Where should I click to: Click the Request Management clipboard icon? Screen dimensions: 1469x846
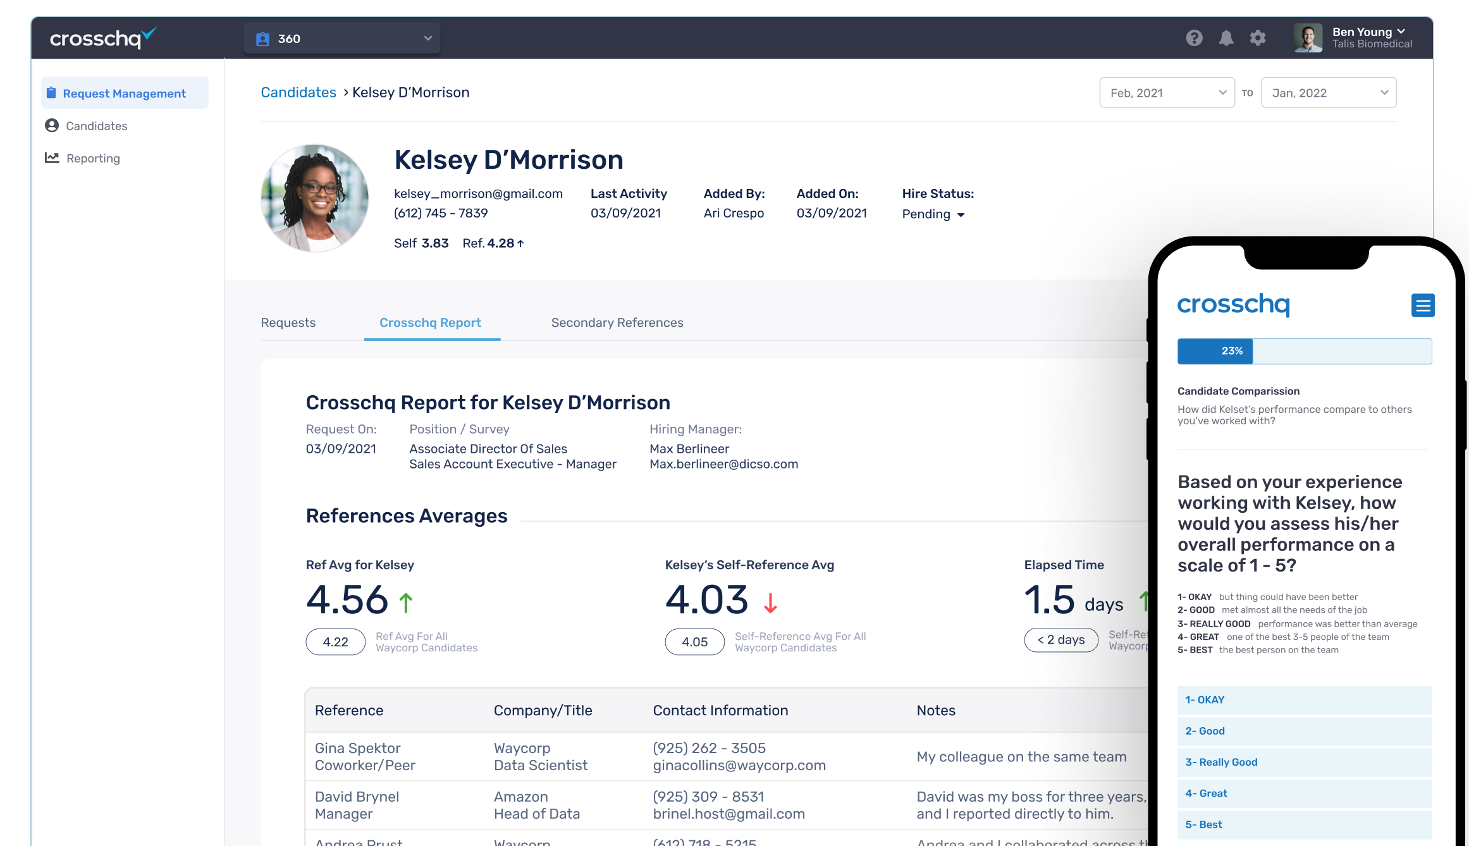coord(52,93)
